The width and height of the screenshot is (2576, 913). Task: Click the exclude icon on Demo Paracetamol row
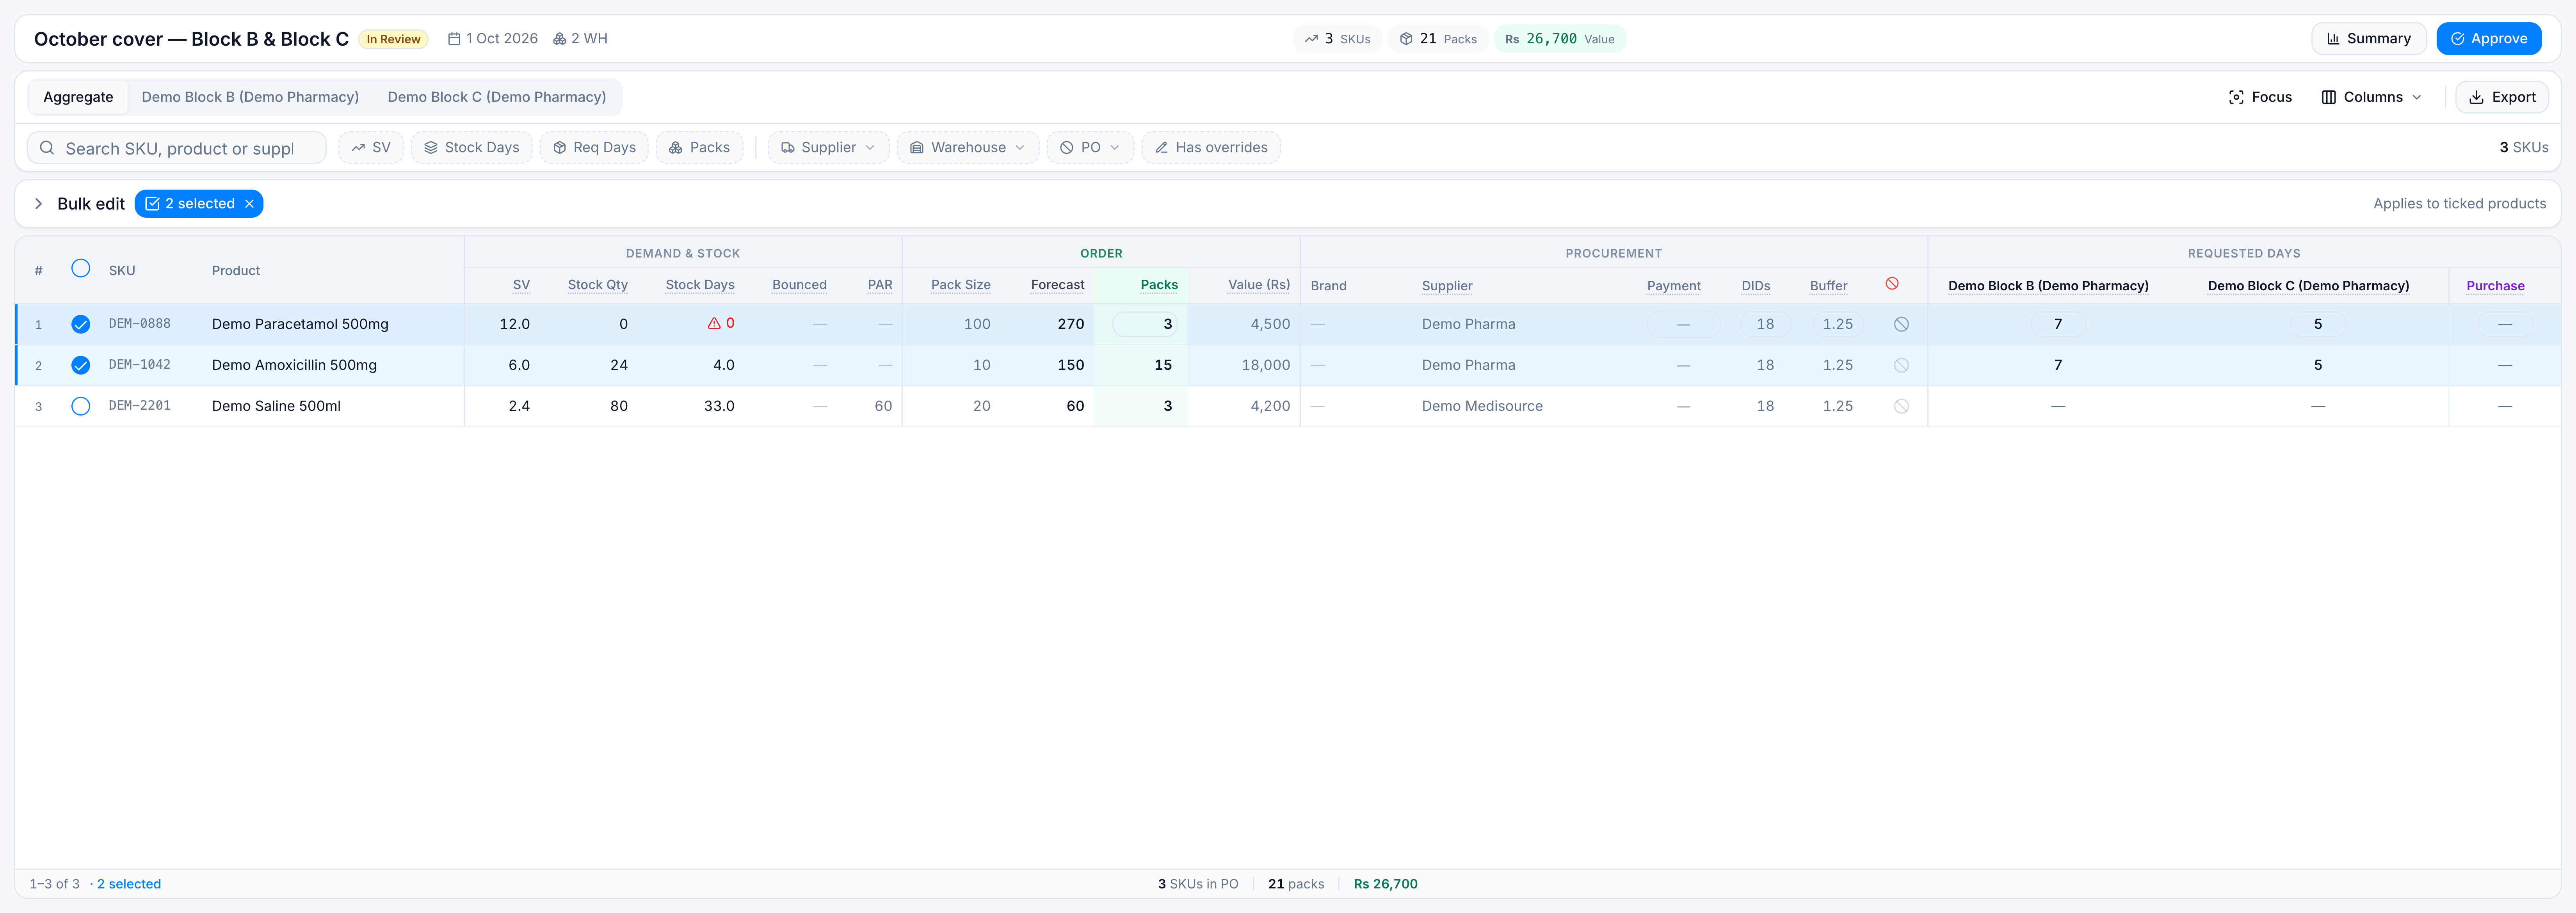[x=1901, y=324]
